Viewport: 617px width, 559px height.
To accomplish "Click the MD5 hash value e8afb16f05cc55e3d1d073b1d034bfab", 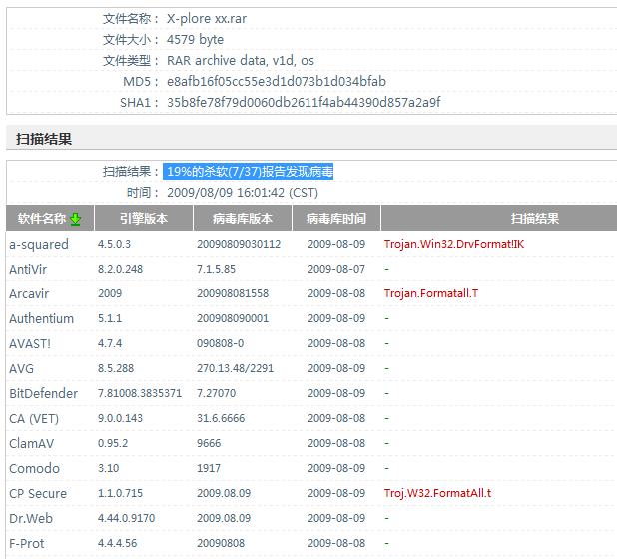I will point(277,81).
